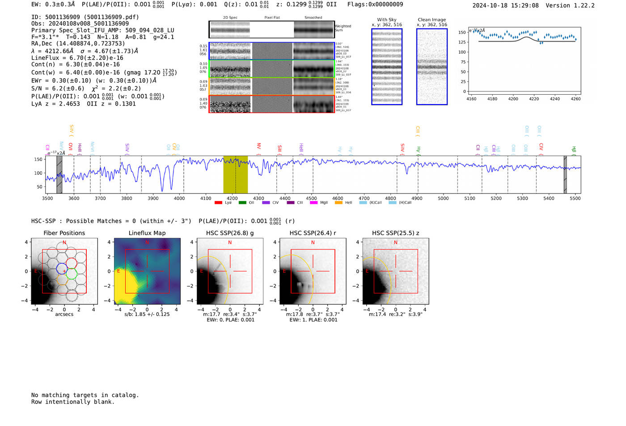Select the blue-bordered fiber spectrum row
Viewport: 626px width, 426px height.
coord(272,51)
